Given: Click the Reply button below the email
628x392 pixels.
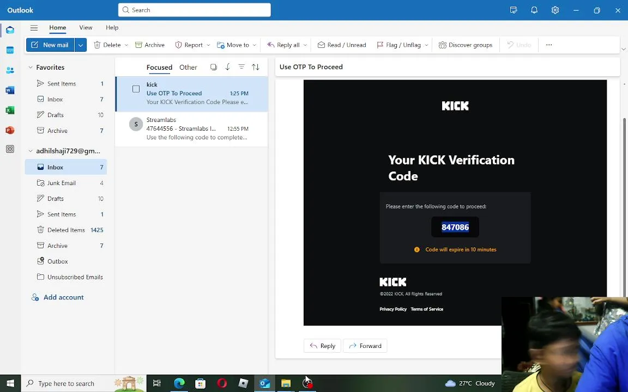Looking at the screenshot, I should coord(322,346).
